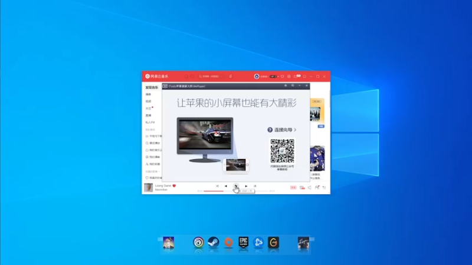The width and height of the screenshot is (472, 265).
Task: Open the 直播 sidebar item
Action: click(149, 115)
